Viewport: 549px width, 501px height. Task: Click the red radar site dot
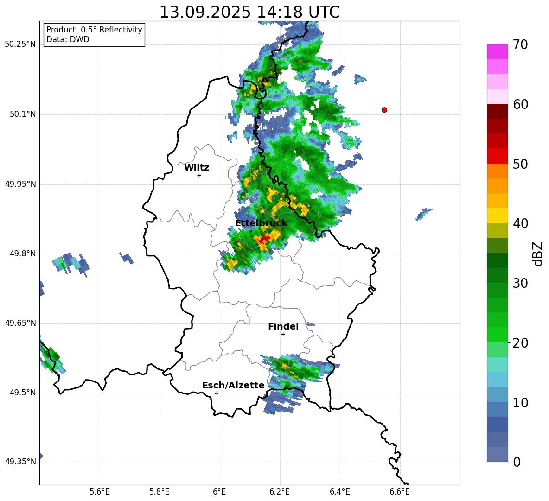(384, 110)
